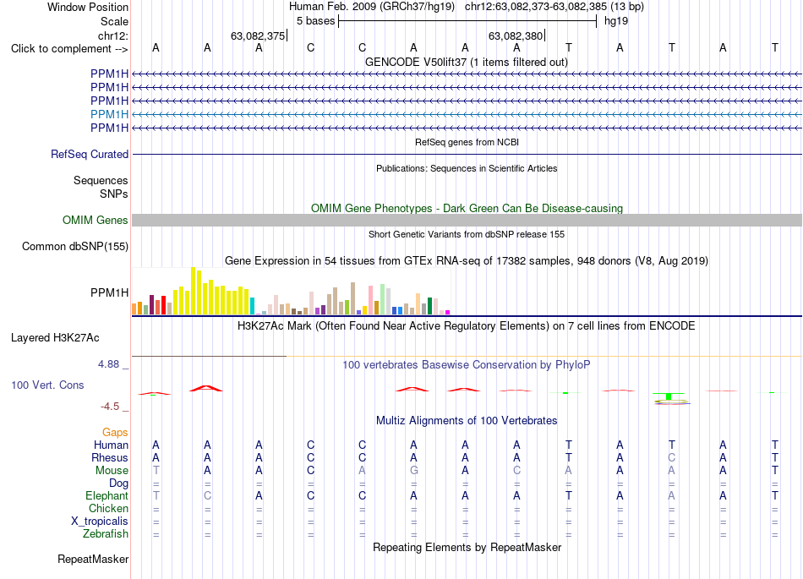Click the RefSeq Curated intron line
Image resolution: width=803 pixels, height=579 pixels.
pos(467,154)
